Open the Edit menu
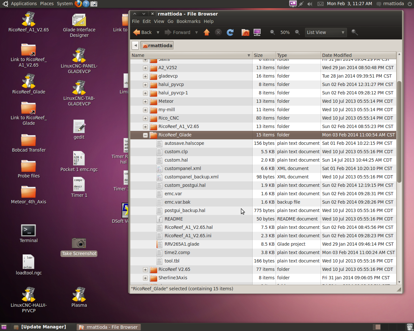The width and height of the screenshot is (414, 331). pos(147,21)
